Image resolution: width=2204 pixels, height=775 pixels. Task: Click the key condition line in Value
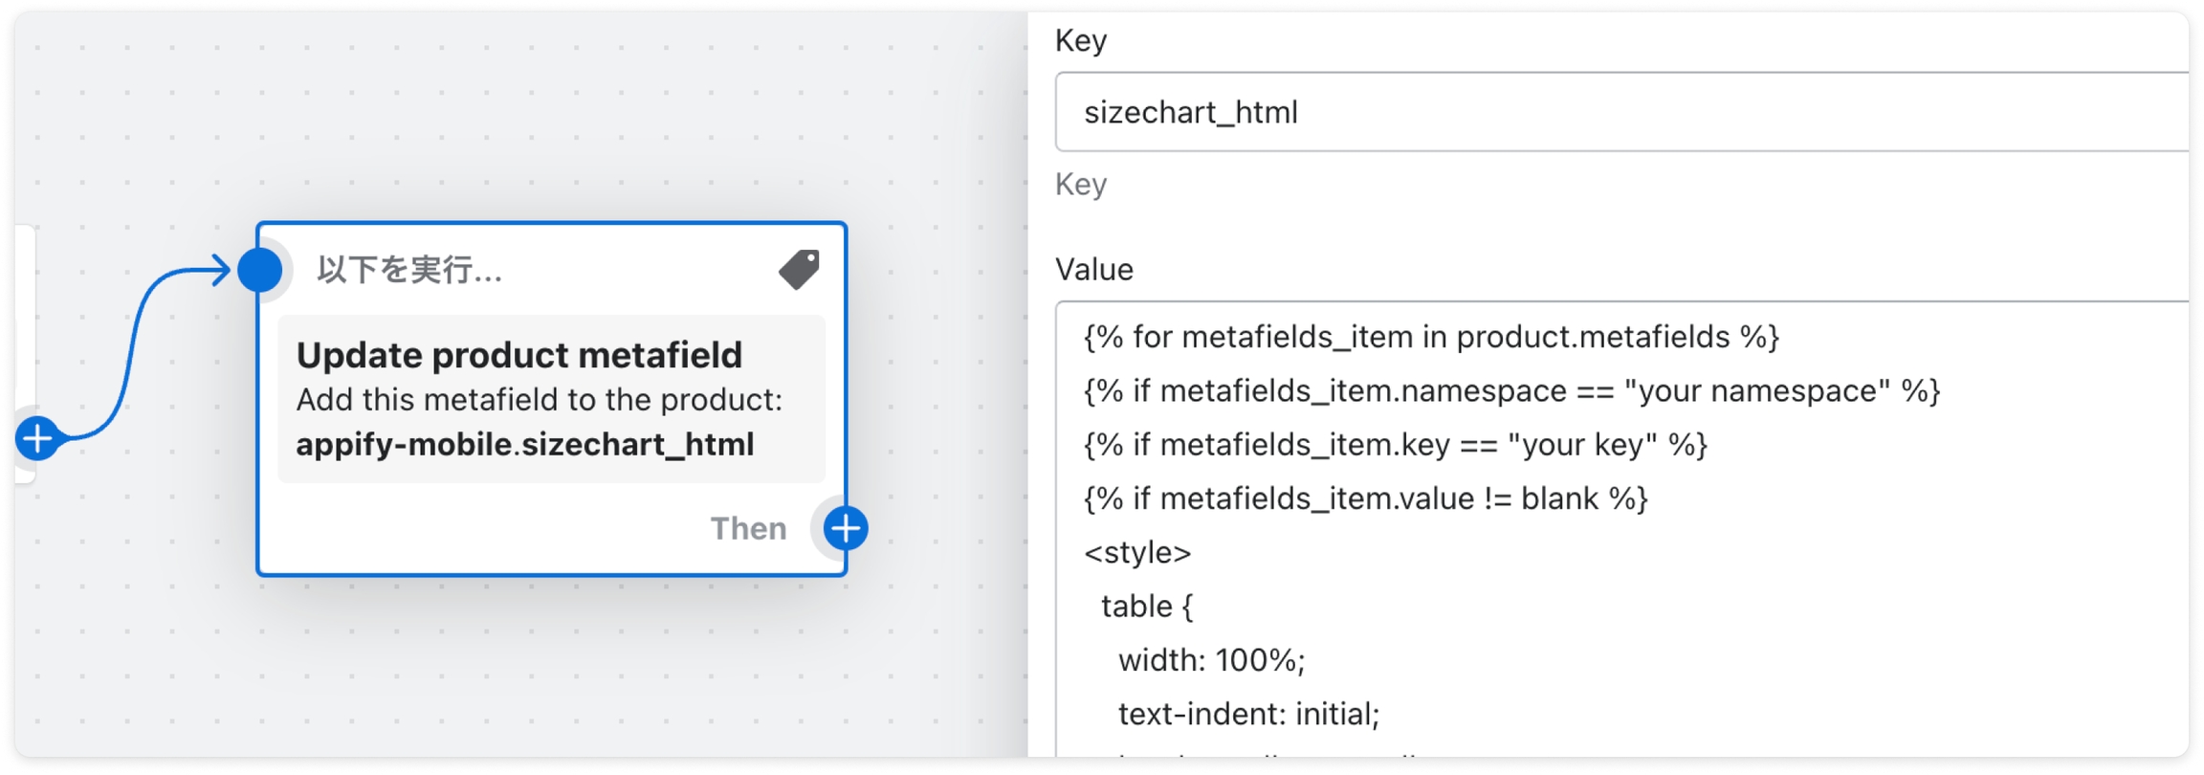(1395, 445)
